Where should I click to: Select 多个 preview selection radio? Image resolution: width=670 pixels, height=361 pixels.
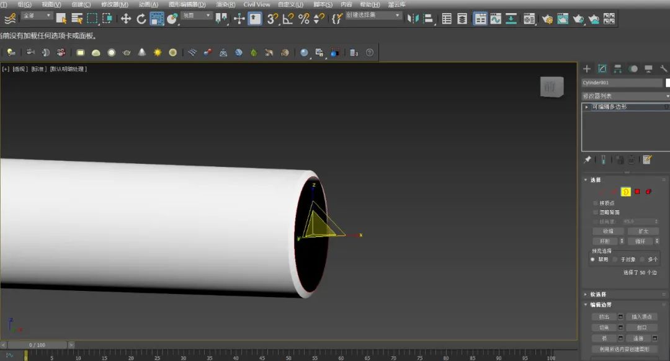coord(642,259)
